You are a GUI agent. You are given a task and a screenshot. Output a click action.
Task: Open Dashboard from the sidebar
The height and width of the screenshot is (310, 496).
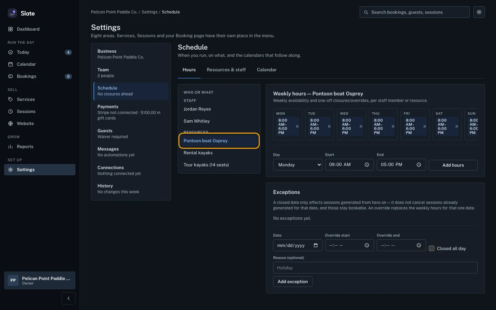click(40, 29)
